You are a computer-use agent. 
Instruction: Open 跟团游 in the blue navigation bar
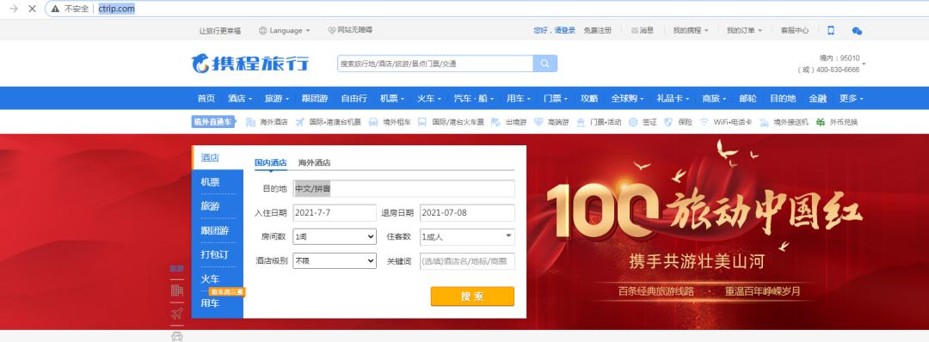tap(315, 98)
